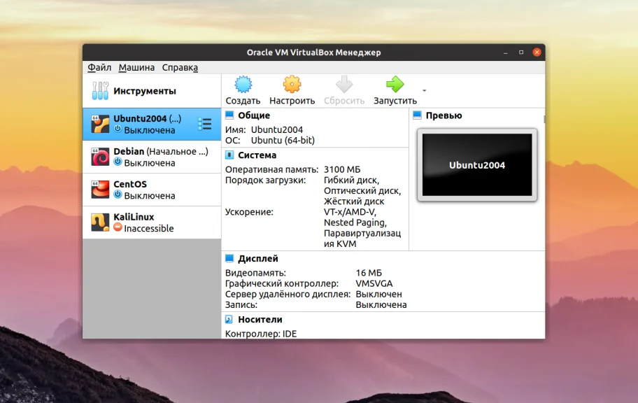Screen dimensions: 638x403
Task: Click the greyed-out Сбросить arrow icon
Action: (x=344, y=85)
